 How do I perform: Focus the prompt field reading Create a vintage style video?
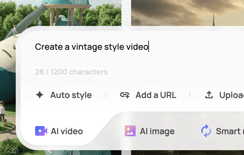(x=92, y=47)
